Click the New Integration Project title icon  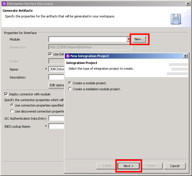click(67, 56)
